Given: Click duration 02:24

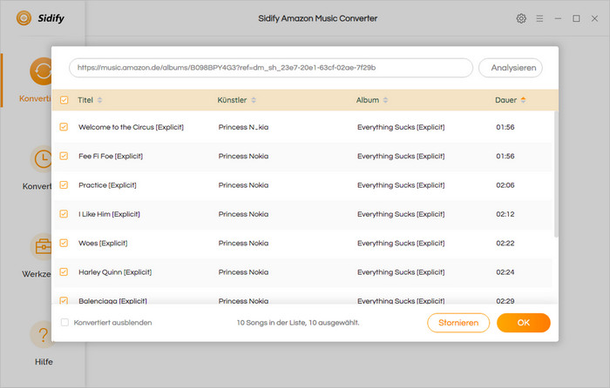Looking at the screenshot, I should point(505,272).
